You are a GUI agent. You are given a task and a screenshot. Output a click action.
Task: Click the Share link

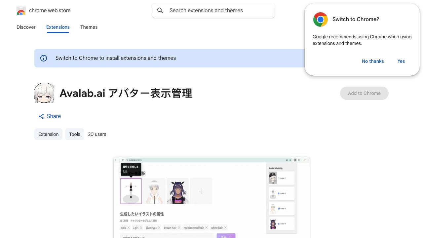coord(50,116)
